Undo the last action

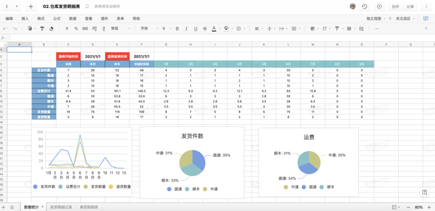click(x=6, y=29)
